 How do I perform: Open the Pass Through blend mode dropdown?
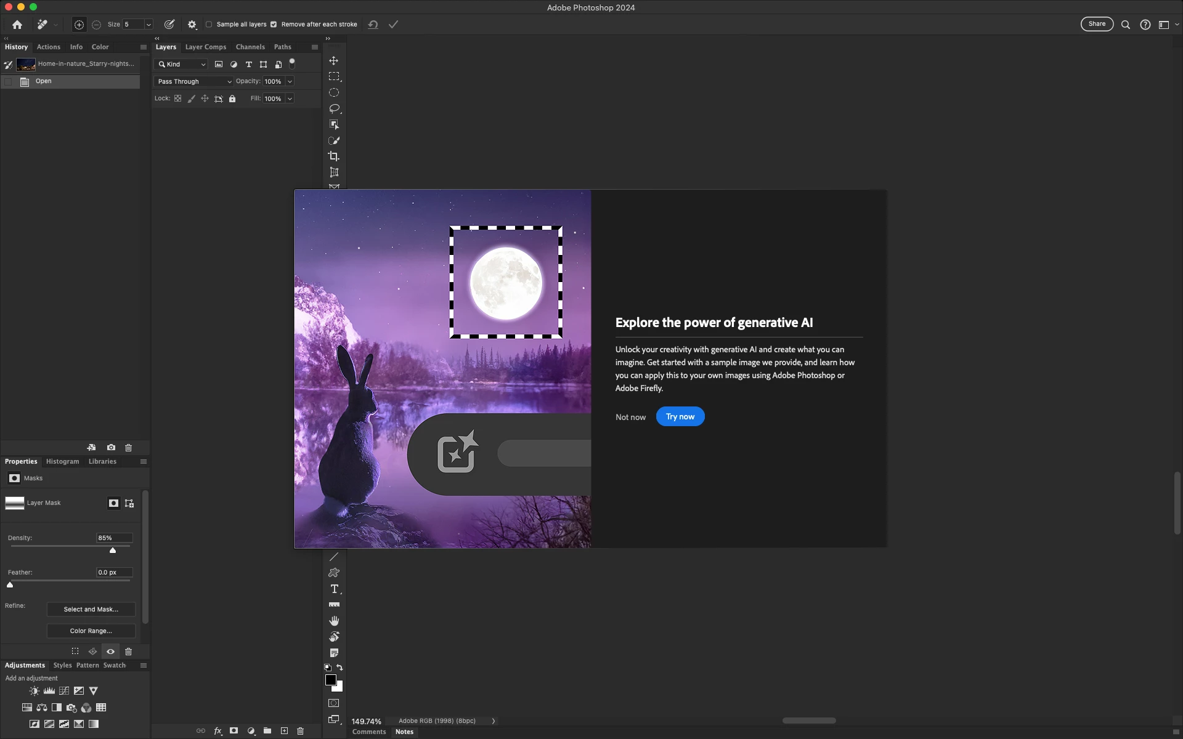[x=194, y=81]
